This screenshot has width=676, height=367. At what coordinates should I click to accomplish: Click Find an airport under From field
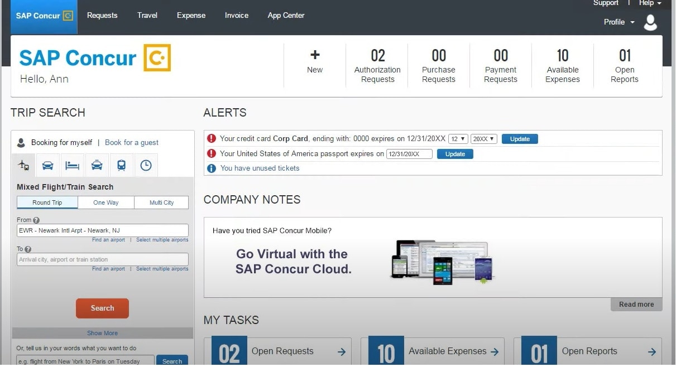click(x=108, y=240)
